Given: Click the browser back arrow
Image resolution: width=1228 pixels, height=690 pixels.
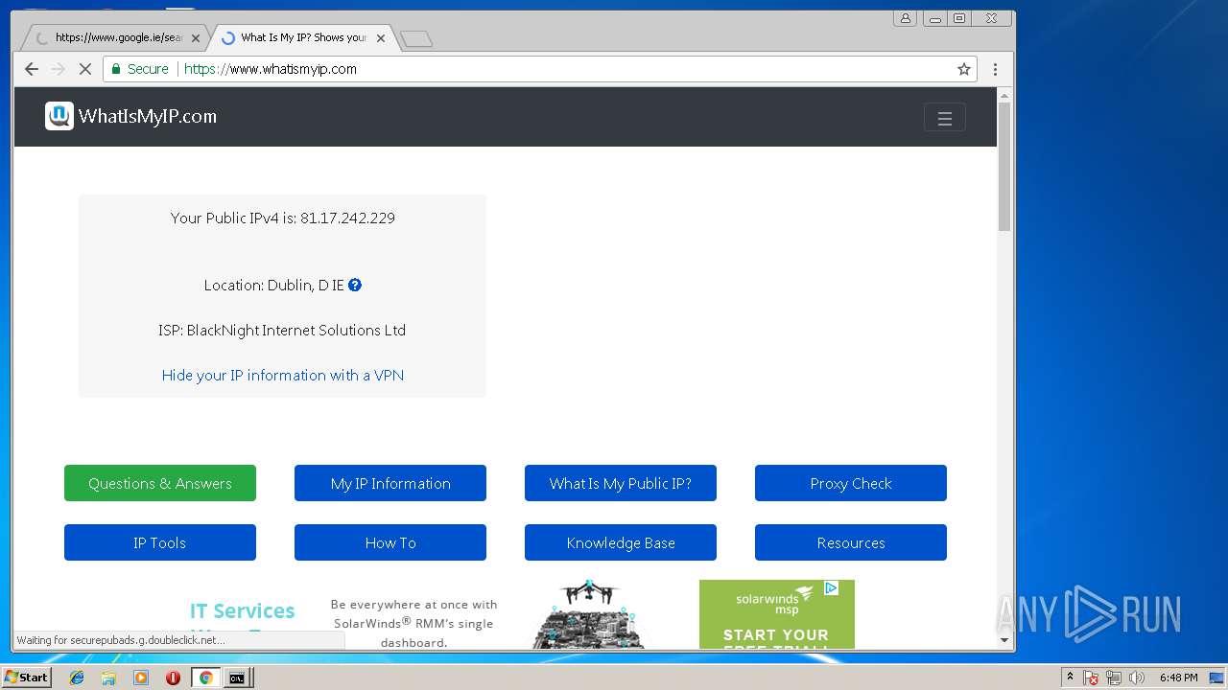Looking at the screenshot, I should click(32, 69).
